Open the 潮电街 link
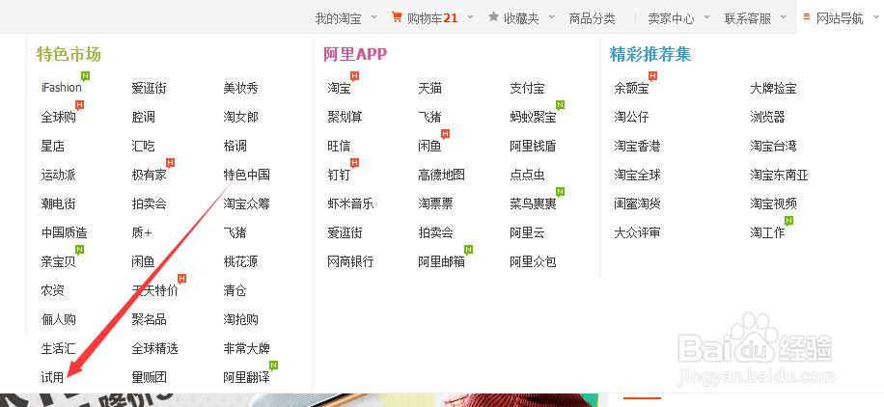 click(x=59, y=203)
